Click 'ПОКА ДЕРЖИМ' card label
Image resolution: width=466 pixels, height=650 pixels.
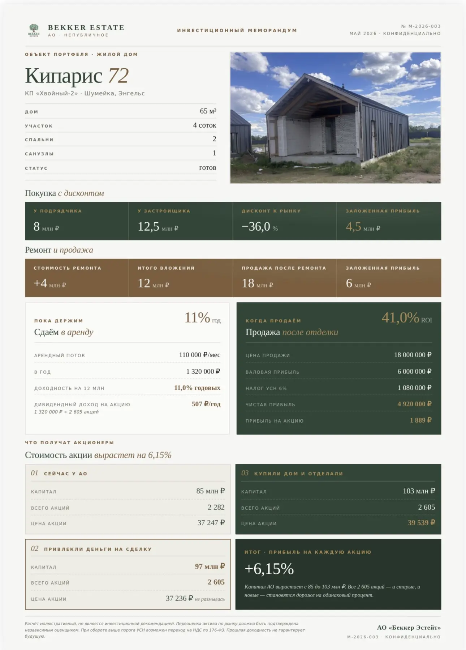click(x=59, y=321)
